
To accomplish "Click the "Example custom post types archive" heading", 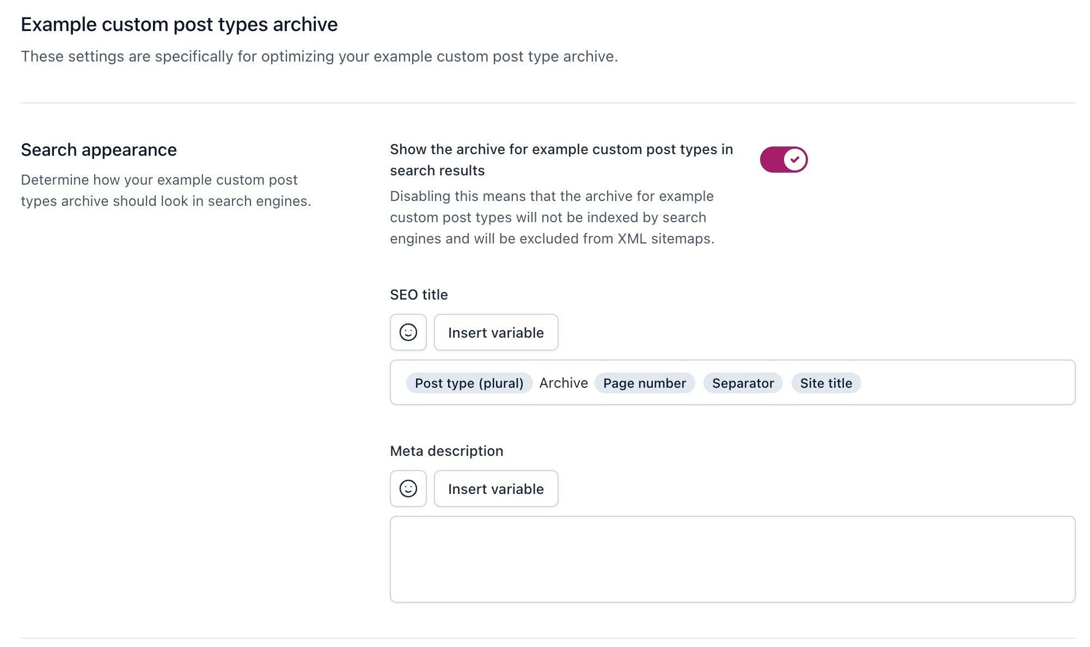I will tap(179, 24).
